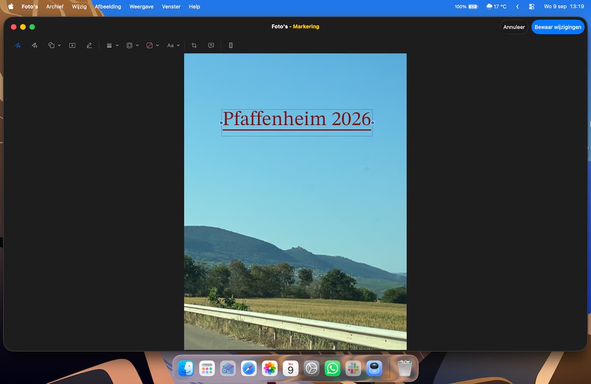Open the fill color picker with red slash
Image resolution: width=591 pixels, height=384 pixels.
[153, 45]
